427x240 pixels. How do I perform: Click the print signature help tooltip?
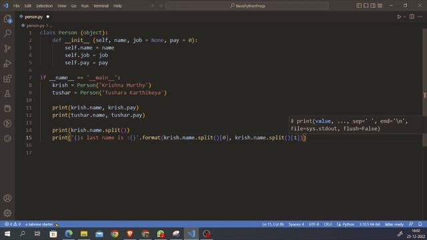(x=358, y=125)
